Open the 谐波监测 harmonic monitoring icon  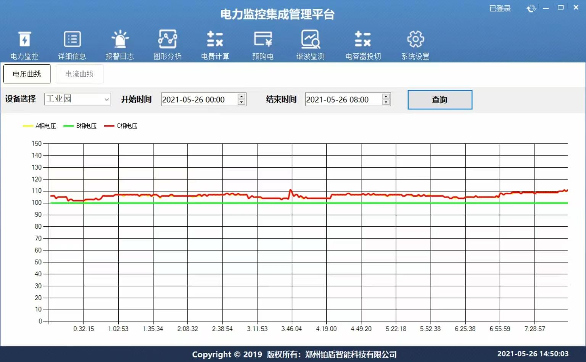311,40
